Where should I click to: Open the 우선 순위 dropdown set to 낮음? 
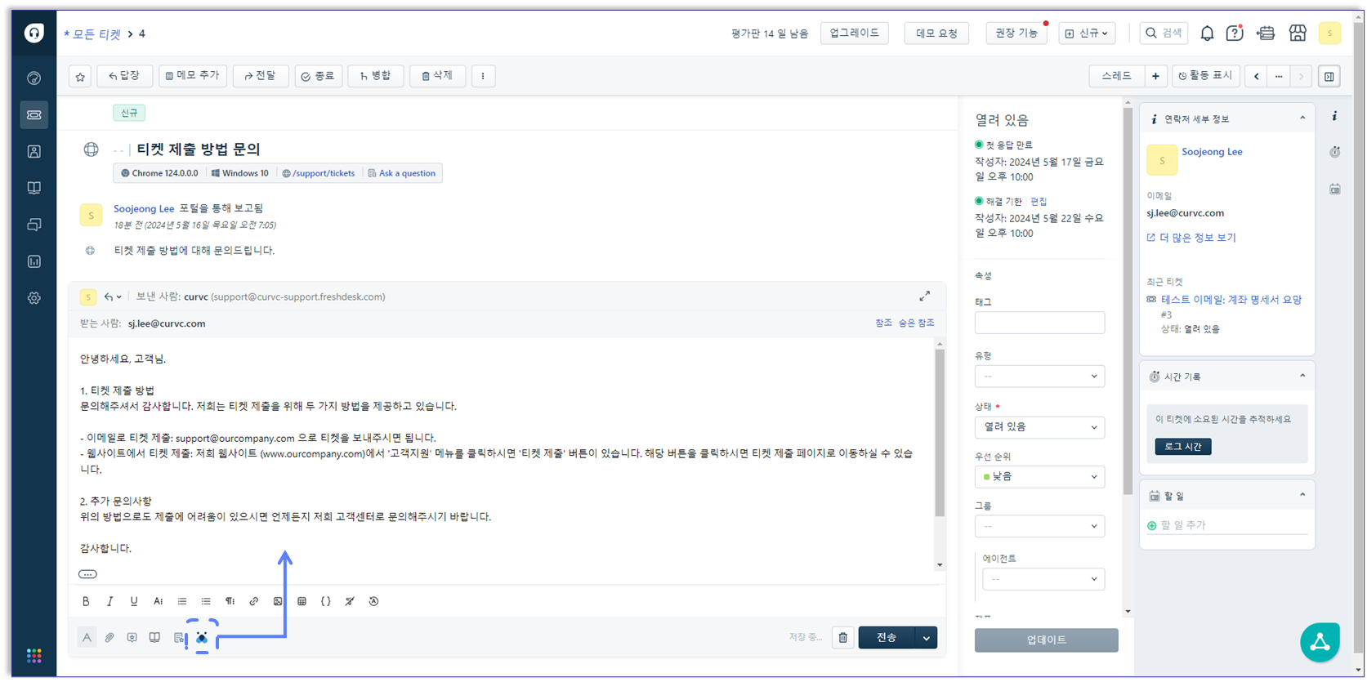tap(1039, 477)
